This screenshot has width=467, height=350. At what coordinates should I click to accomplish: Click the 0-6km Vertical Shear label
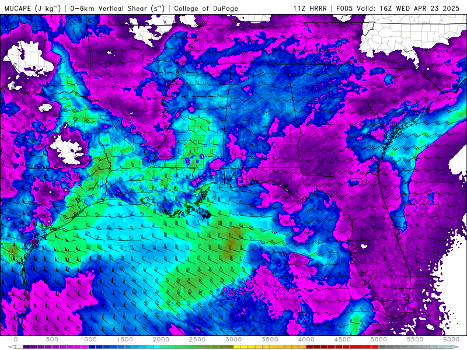(x=117, y=8)
